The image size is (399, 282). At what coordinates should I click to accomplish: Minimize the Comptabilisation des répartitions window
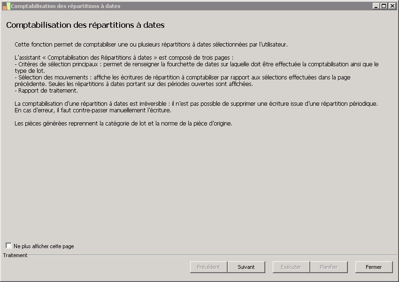376,6
